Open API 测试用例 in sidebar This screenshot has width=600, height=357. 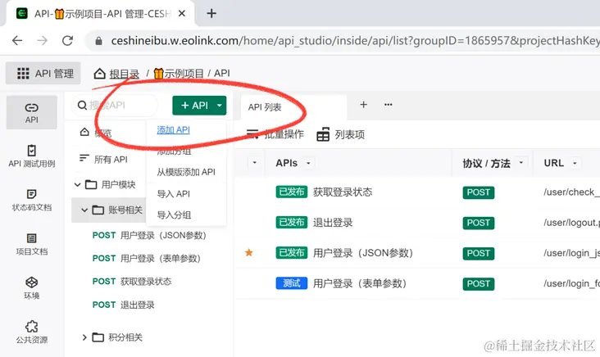click(32, 156)
